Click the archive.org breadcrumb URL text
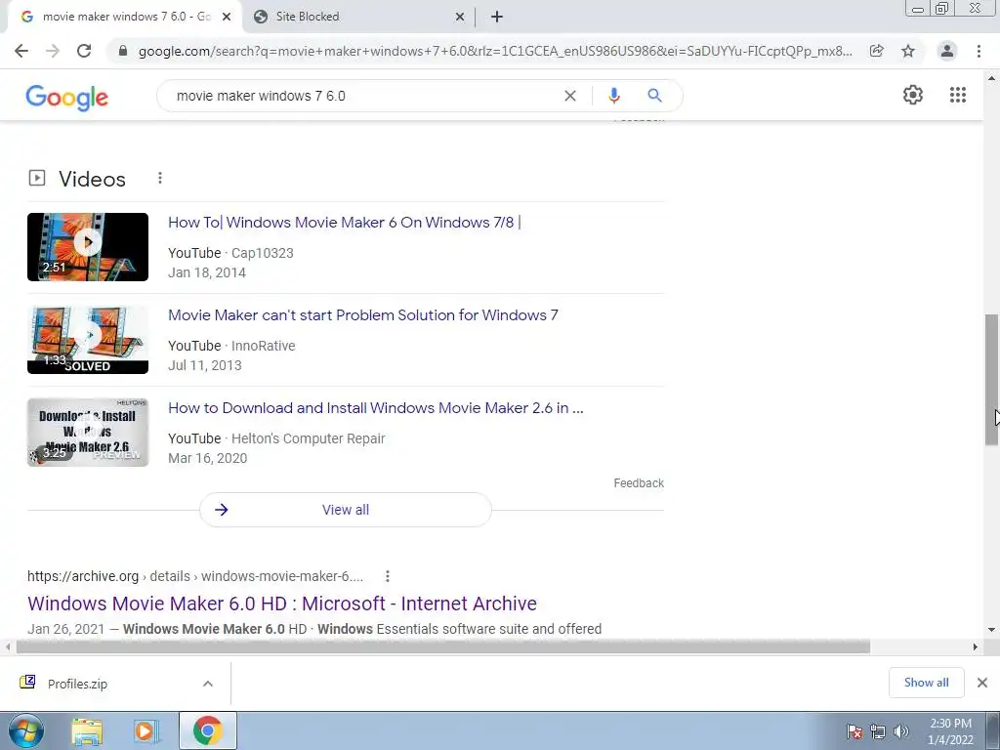 click(195, 576)
